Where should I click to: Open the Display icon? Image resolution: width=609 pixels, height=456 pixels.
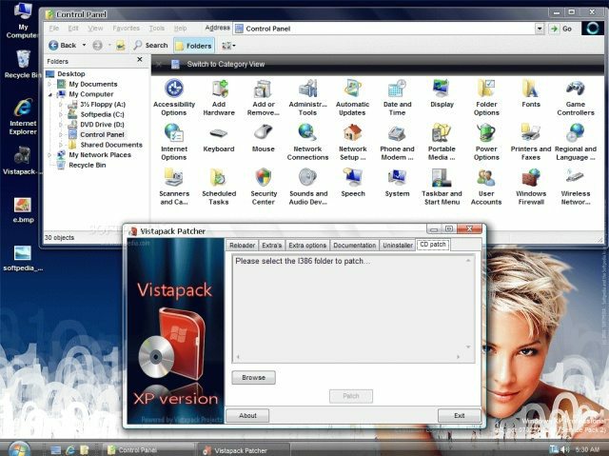click(x=442, y=93)
